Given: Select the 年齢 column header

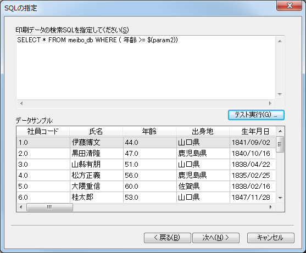Looking at the screenshot, I should pos(149,131).
